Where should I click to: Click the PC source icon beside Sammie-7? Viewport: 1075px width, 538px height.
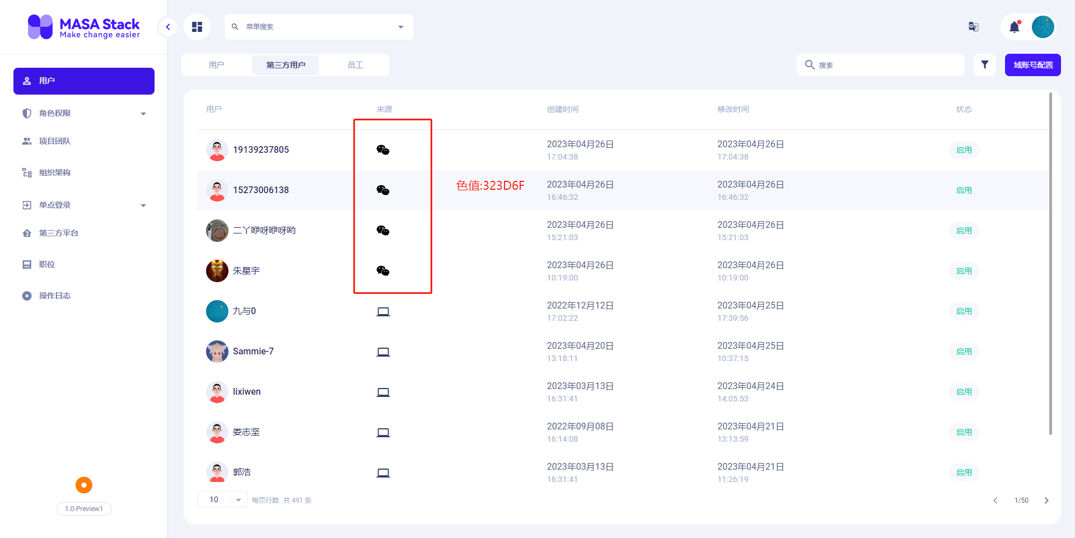pyautogui.click(x=383, y=352)
